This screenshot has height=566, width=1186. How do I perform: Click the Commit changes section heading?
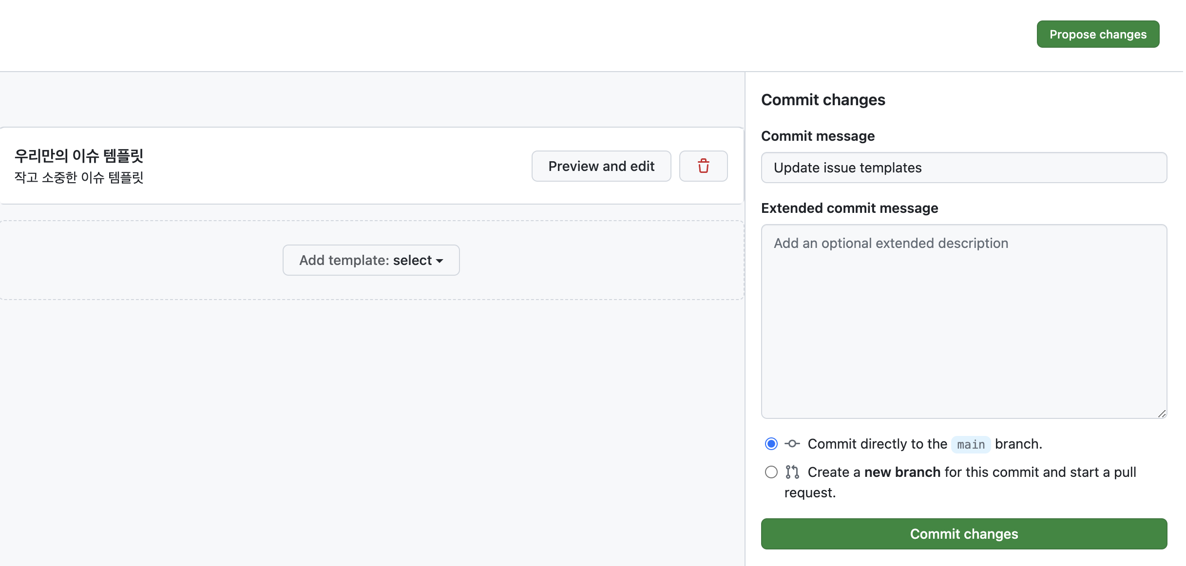coord(823,99)
